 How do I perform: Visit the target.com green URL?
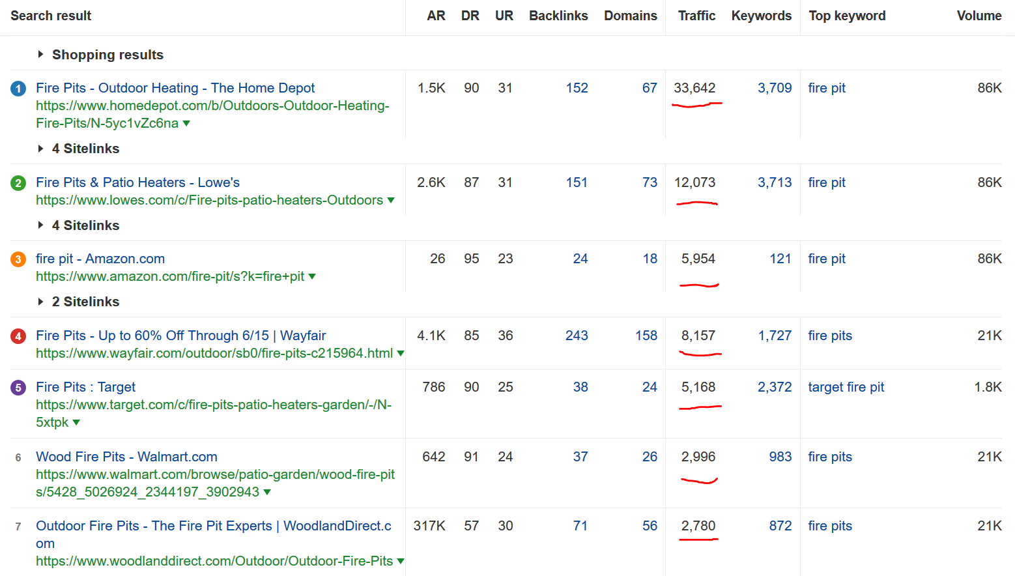tap(214, 413)
